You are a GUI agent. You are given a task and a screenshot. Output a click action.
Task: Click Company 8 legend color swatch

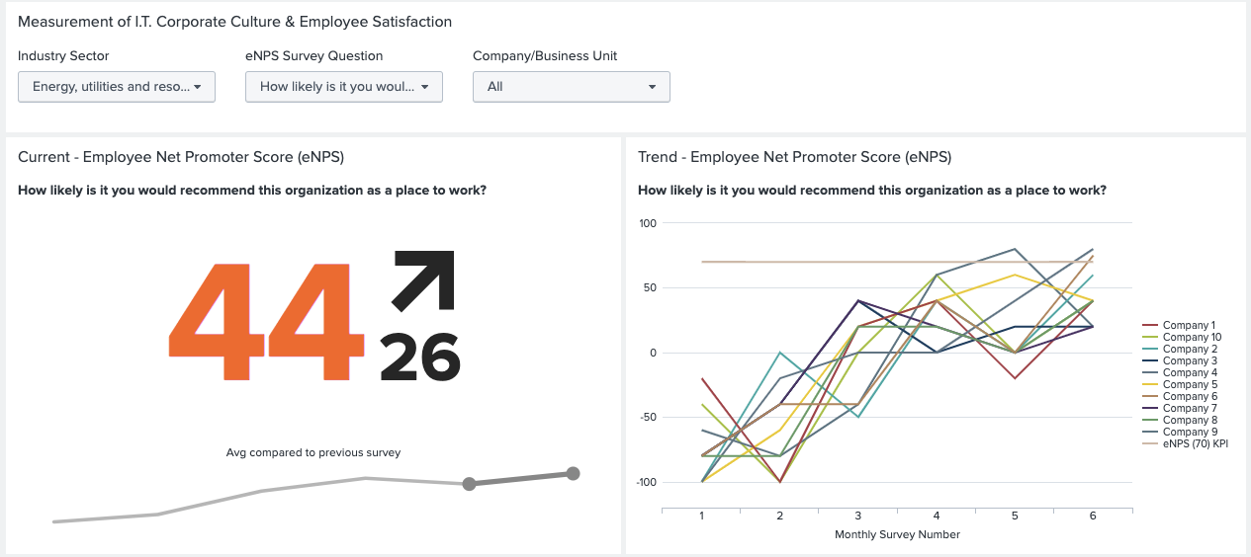coord(1150,421)
